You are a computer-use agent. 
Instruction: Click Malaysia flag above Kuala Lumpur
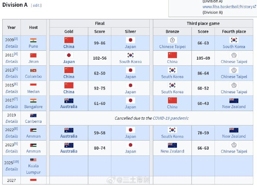(x=33, y=160)
